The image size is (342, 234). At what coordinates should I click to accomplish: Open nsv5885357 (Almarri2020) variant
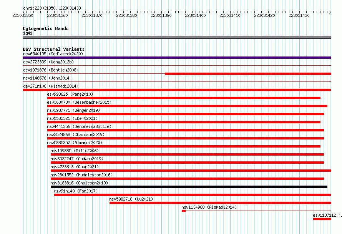[75, 143]
